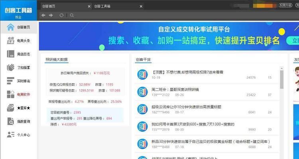This screenshot has height=159, width=299.
Task: Click view count 6888 on 新品30分钟 post
Action: tap(252, 147)
